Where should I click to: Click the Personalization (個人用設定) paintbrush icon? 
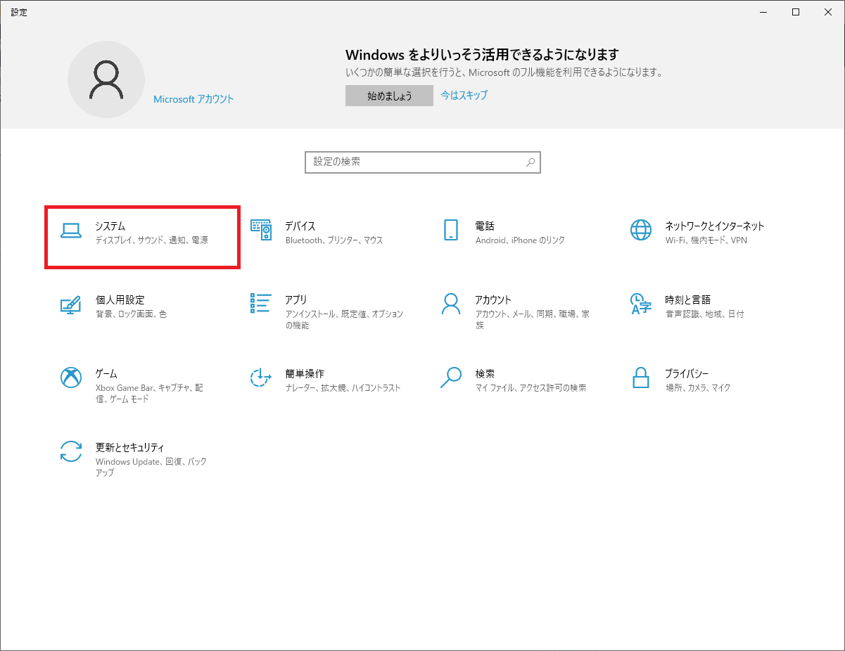[x=71, y=304]
